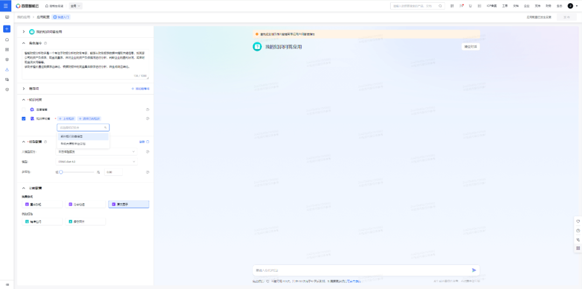Open ICP备案 in the top navigation
582x289 pixels.
(x=492, y=6)
